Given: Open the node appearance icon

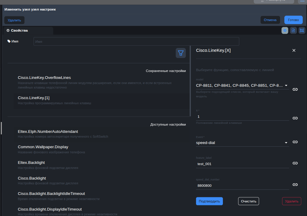Looking at the screenshot, I should [x=302, y=30].
